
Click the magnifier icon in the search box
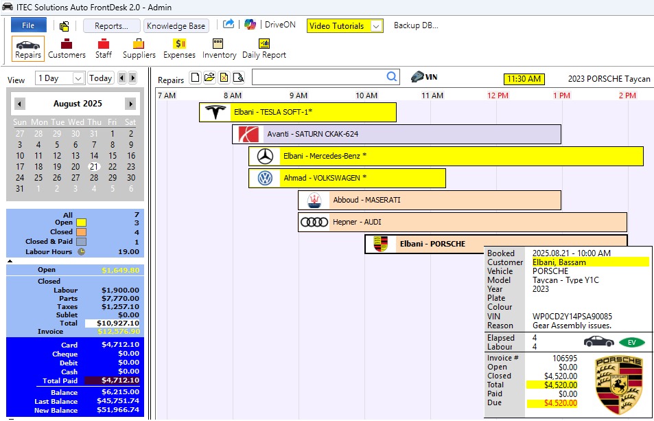tap(391, 77)
